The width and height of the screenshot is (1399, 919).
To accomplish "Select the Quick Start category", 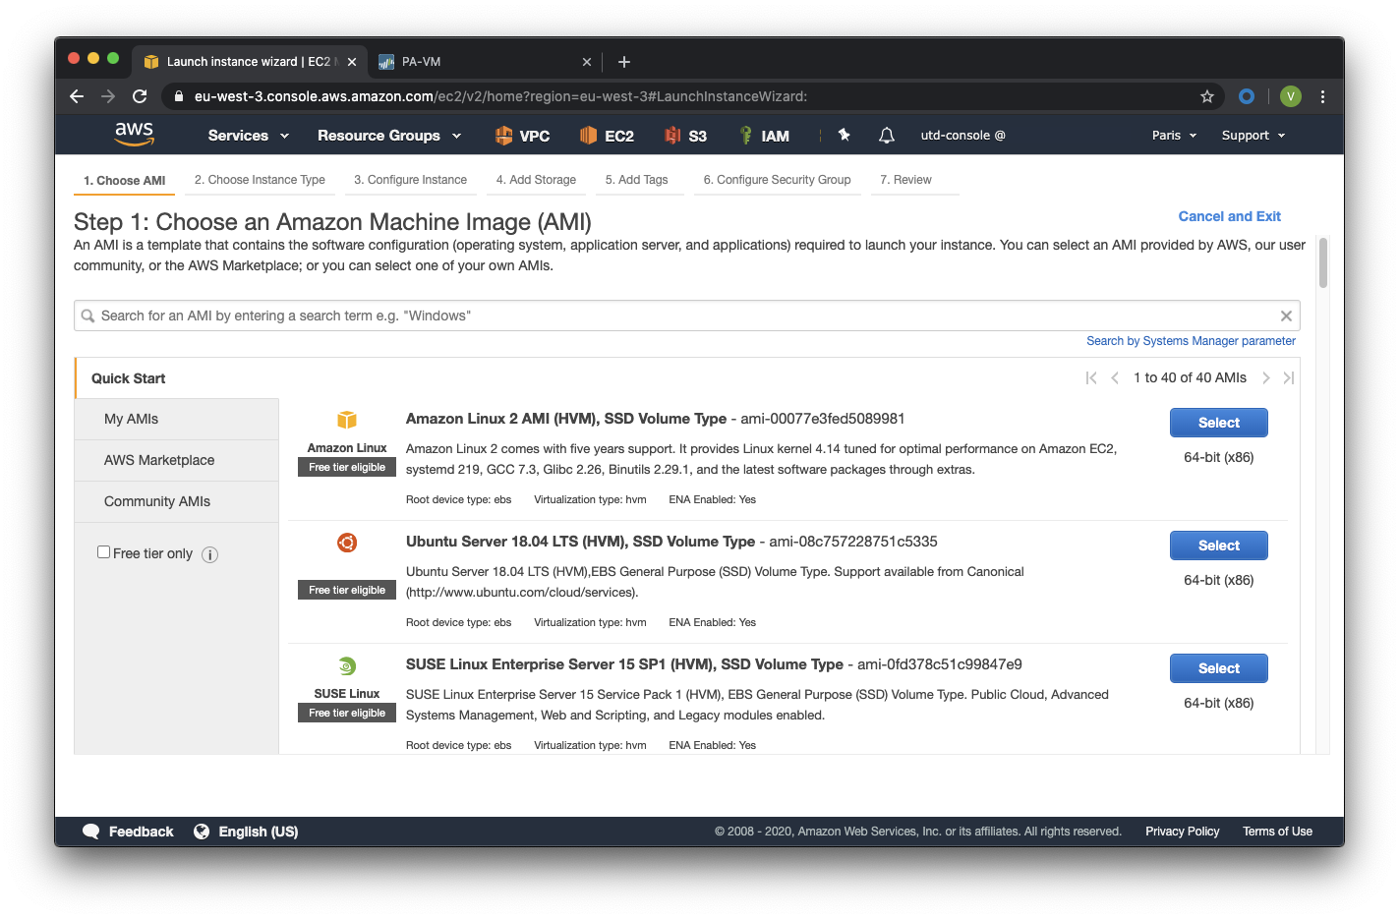I will tap(177, 378).
